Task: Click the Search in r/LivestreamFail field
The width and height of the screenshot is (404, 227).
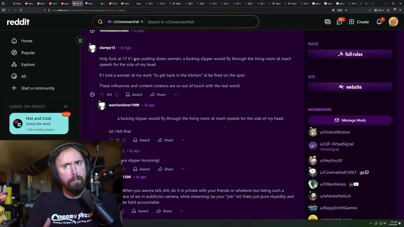Action: [201, 22]
